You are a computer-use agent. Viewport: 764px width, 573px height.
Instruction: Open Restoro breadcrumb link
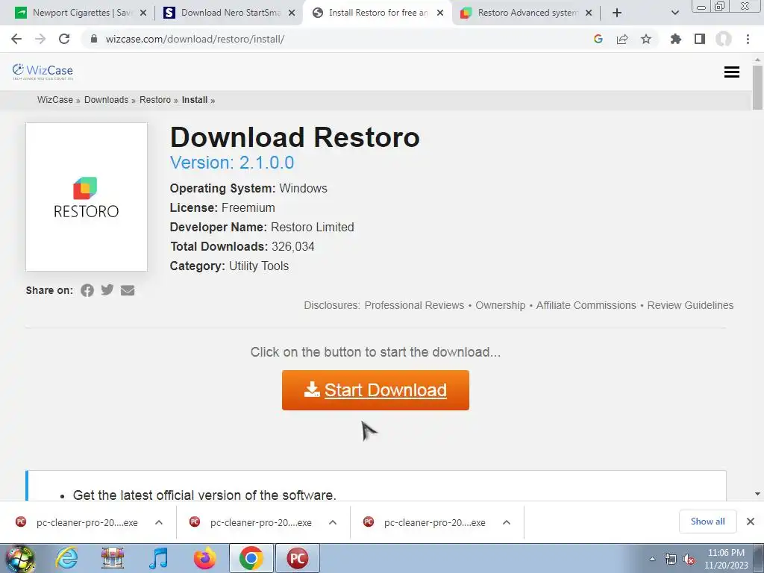(x=155, y=100)
